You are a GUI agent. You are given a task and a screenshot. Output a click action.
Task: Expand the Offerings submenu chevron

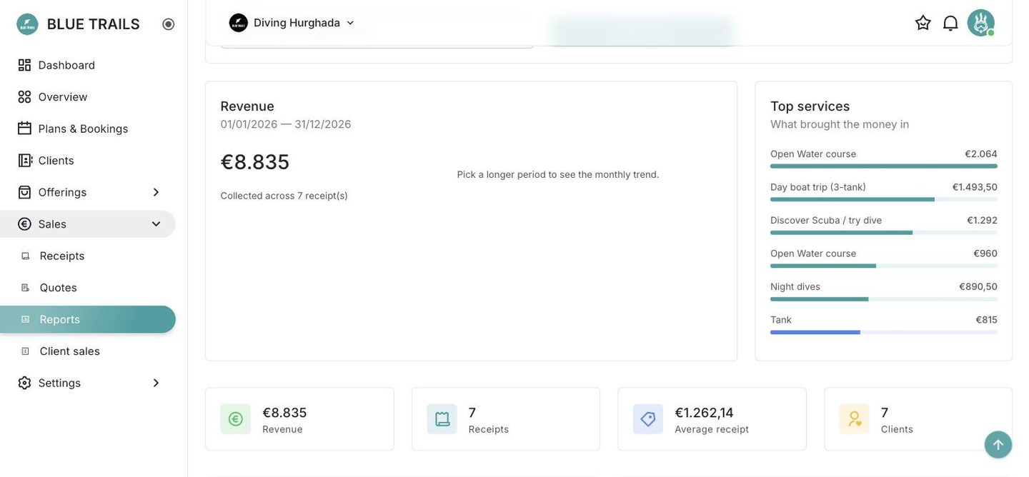(156, 192)
